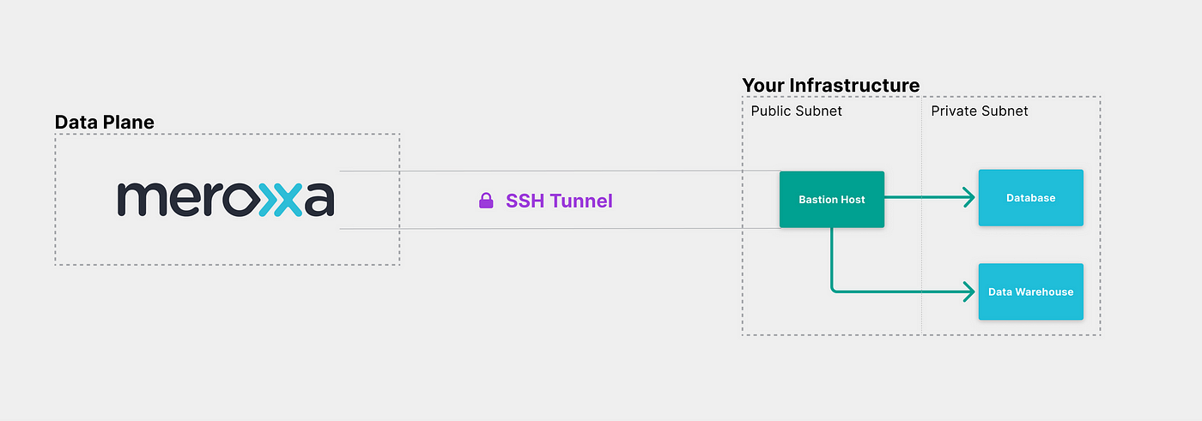Screen dimensions: 1202x421
Task: Click the letter 'a' at the end of the Meroxa logo
Action: [318, 199]
